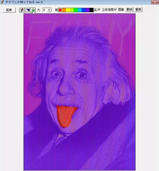Pick the black swatch at palette end
Screen dimensions: 159x171
coord(91,10)
